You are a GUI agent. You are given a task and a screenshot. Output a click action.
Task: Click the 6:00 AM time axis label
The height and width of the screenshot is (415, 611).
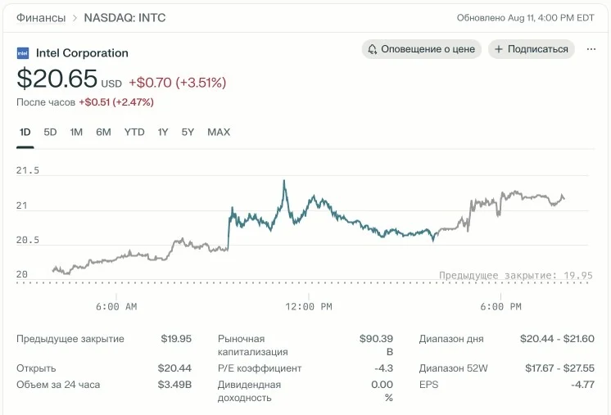tap(116, 307)
